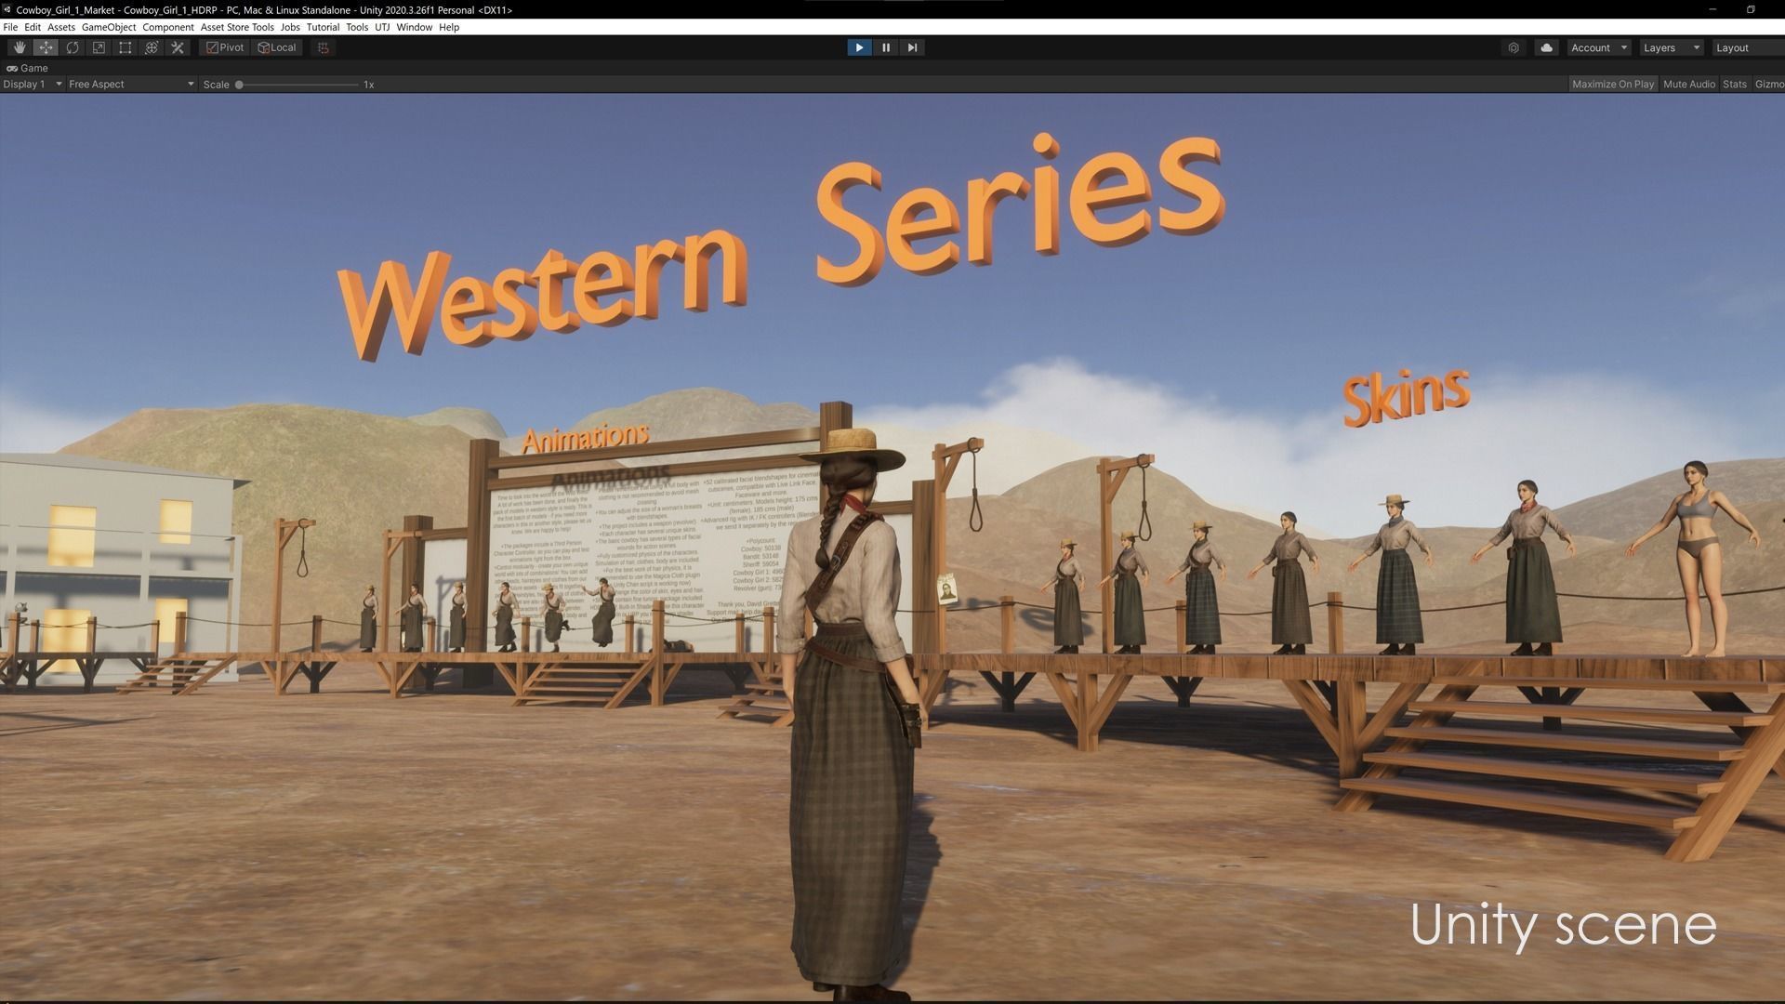
Task: Adjust the Scale slider handle
Action: (x=239, y=85)
